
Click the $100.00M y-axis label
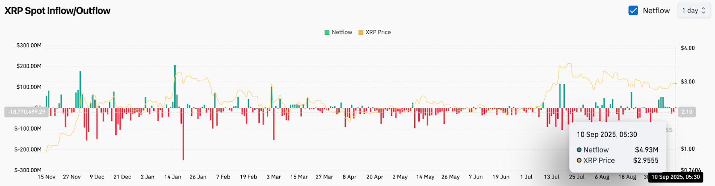(x=29, y=87)
